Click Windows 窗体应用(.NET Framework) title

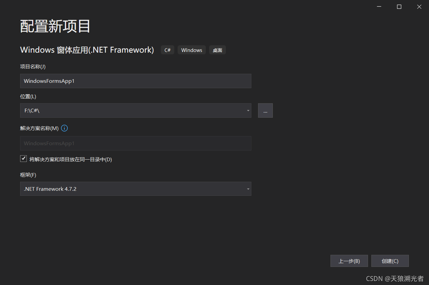tap(87, 50)
